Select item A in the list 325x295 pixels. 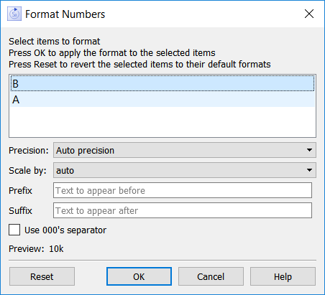coord(162,99)
